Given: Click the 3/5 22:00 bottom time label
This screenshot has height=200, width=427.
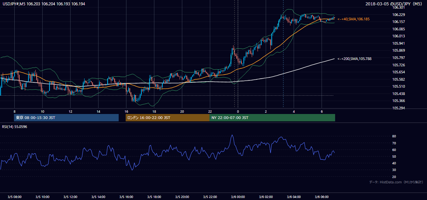Looking at the screenshot, I should coord(210,197).
